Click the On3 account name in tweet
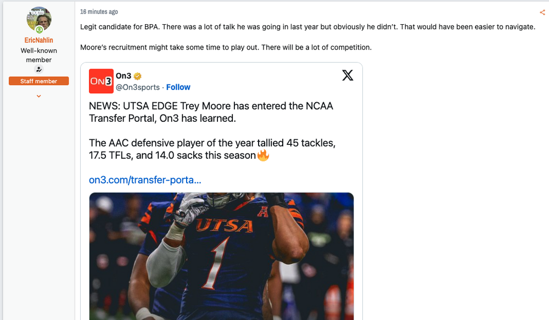This screenshot has width=549, height=320. point(124,76)
